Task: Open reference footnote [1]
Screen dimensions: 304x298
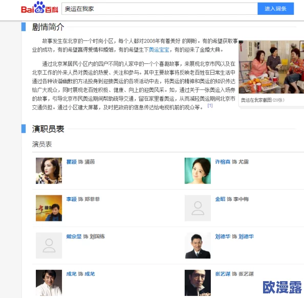Action: (210, 105)
